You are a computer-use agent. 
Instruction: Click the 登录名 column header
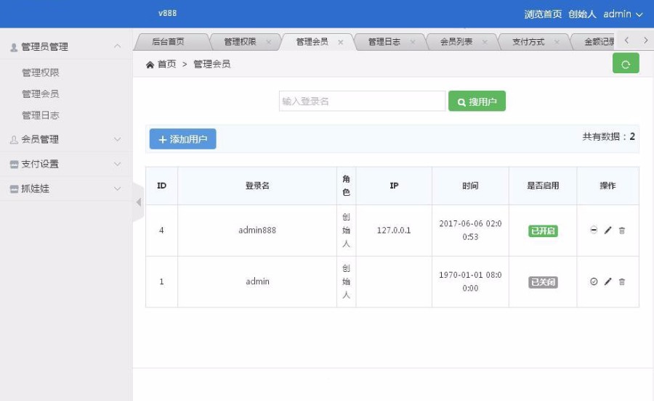257,186
